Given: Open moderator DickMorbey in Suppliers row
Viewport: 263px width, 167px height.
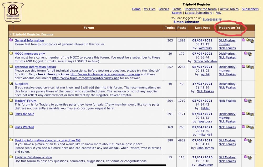Looking at the screenshot, I should [x=227, y=84].
